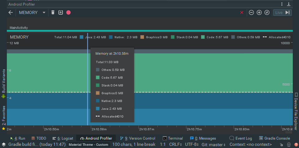The height and width of the screenshot is (148, 299).
Task: Open the Version Control tab
Action: coord(140,138)
